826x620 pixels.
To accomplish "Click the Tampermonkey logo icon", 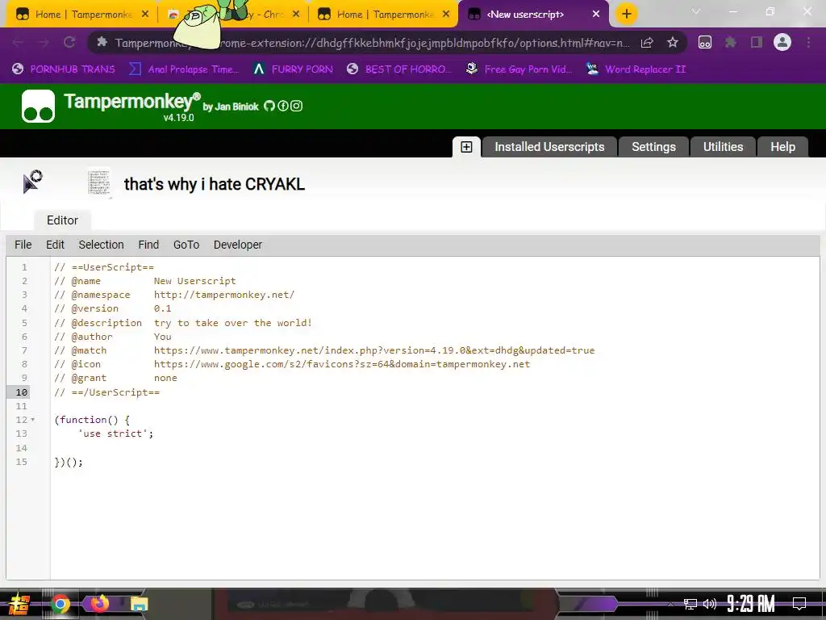I will (x=38, y=106).
